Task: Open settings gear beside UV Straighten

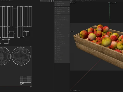Action: (69, 34)
